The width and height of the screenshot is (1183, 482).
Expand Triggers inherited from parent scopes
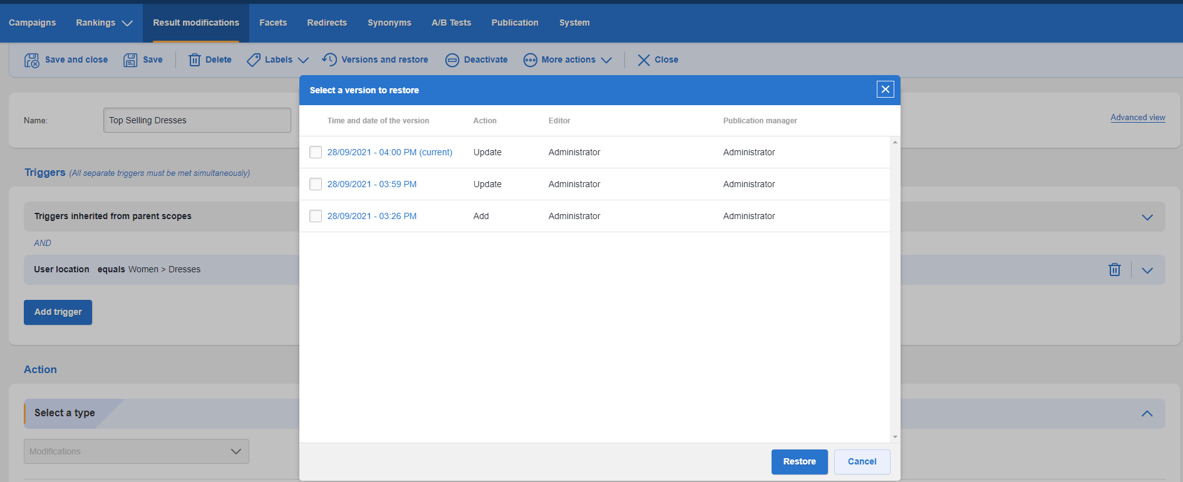pyautogui.click(x=1147, y=217)
